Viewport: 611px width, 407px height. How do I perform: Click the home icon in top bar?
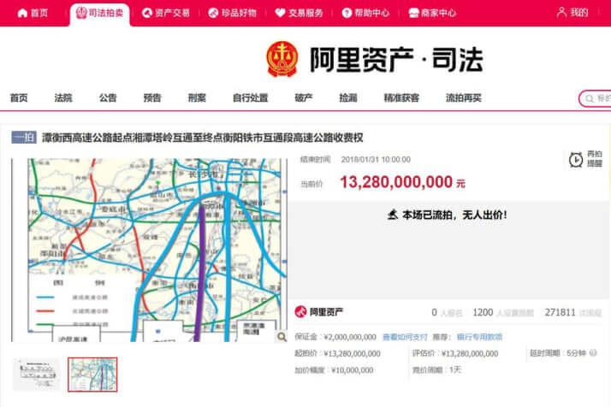coord(22,13)
